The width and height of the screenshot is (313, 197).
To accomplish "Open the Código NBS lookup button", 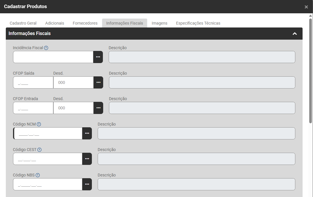I will [87, 184].
